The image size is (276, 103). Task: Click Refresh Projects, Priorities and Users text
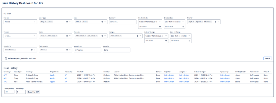[22, 58]
